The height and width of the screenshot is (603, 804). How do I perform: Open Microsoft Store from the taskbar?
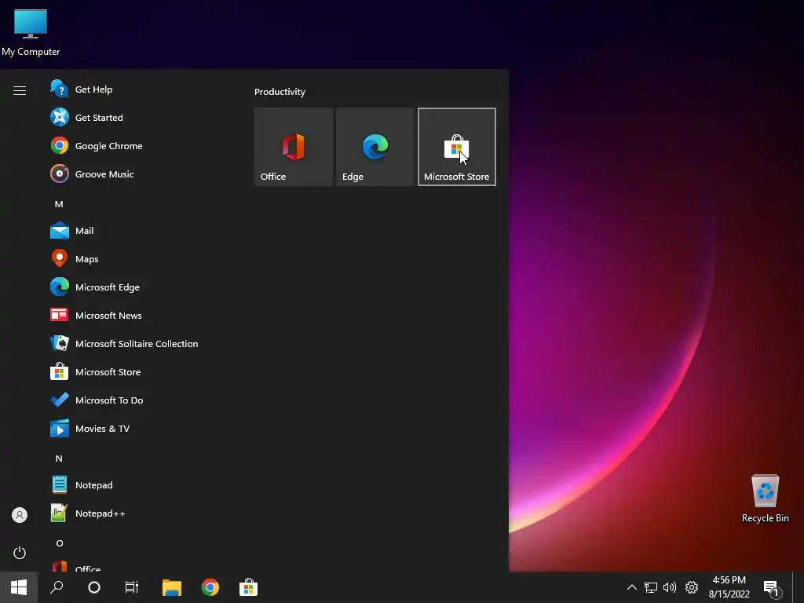(x=249, y=587)
